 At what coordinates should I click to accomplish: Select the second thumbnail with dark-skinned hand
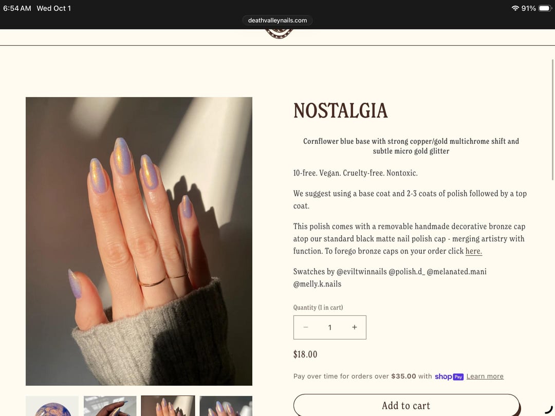110,406
